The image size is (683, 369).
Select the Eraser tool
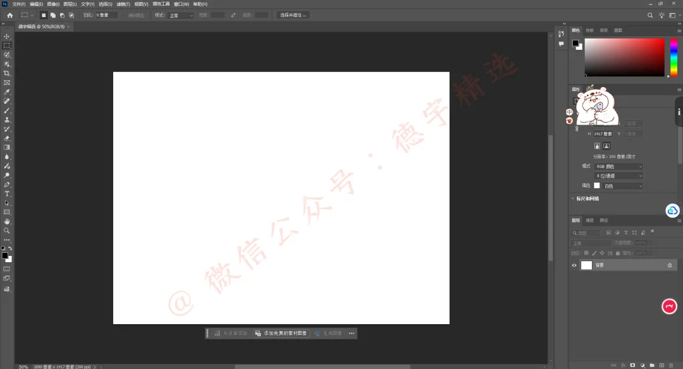coord(7,138)
